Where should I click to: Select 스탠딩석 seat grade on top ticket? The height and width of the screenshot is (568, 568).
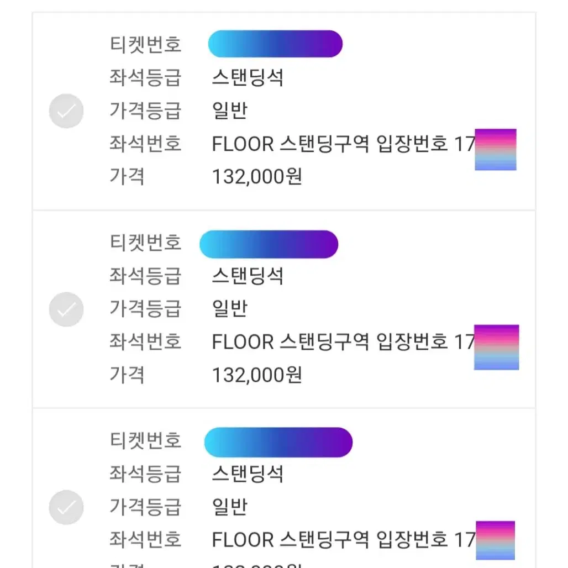(x=248, y=77)
